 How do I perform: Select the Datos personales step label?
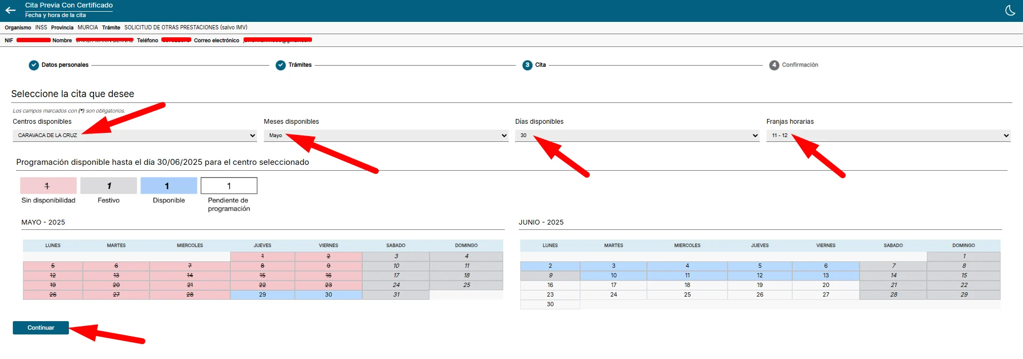click(x=65, y=65)
